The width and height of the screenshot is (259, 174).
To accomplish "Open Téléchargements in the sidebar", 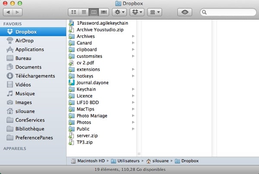I will click(x=35, y=76).
